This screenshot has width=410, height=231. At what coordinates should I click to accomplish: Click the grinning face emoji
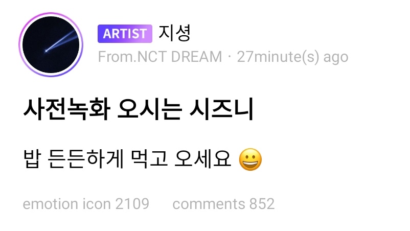[250, 159]
